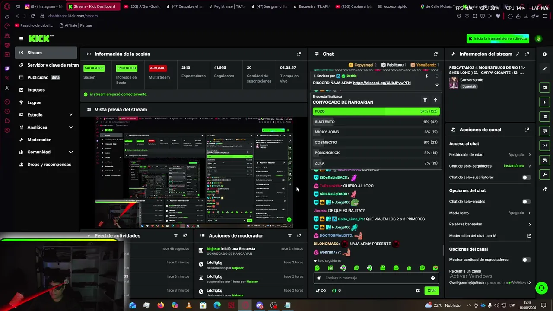The height and width of the screenshot is (311, 553).
Task: Toggle the list icon in the right rail
Action: [x=544, y=117]
